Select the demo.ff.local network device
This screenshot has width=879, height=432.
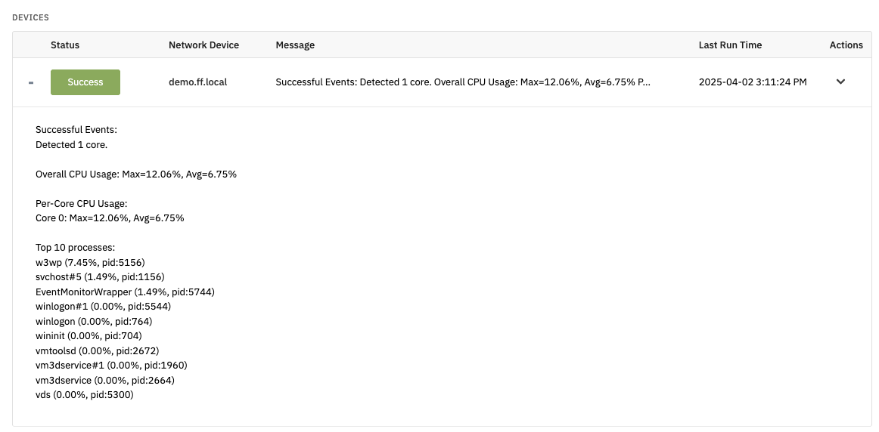tap(198, 82)
